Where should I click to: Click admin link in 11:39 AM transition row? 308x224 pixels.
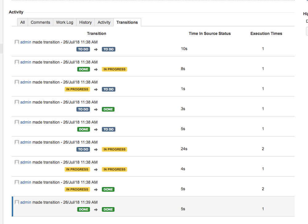(x=26, y=202)
